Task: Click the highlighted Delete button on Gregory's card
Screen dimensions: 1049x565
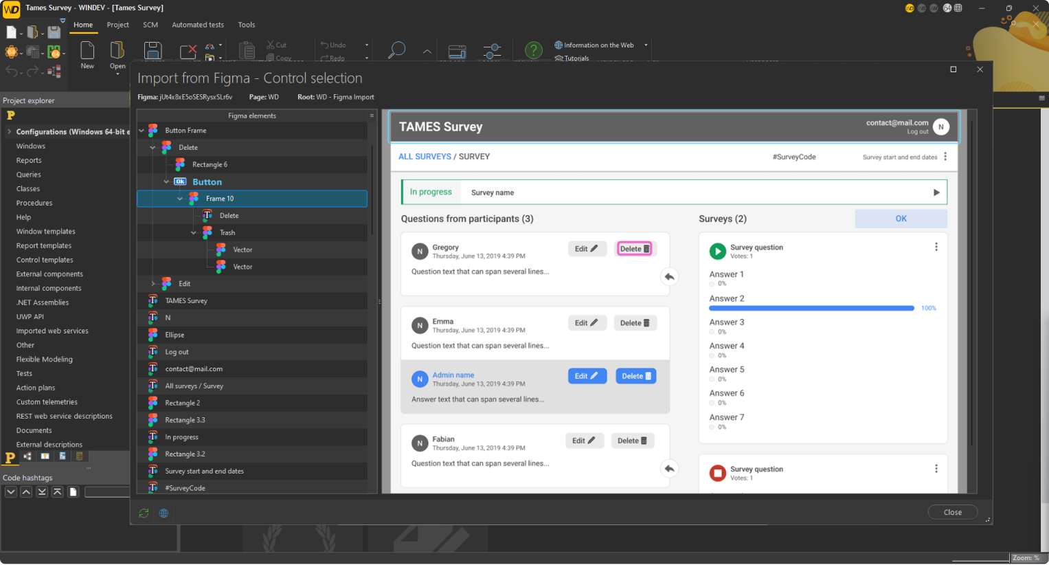Action: tap(634, 249)
